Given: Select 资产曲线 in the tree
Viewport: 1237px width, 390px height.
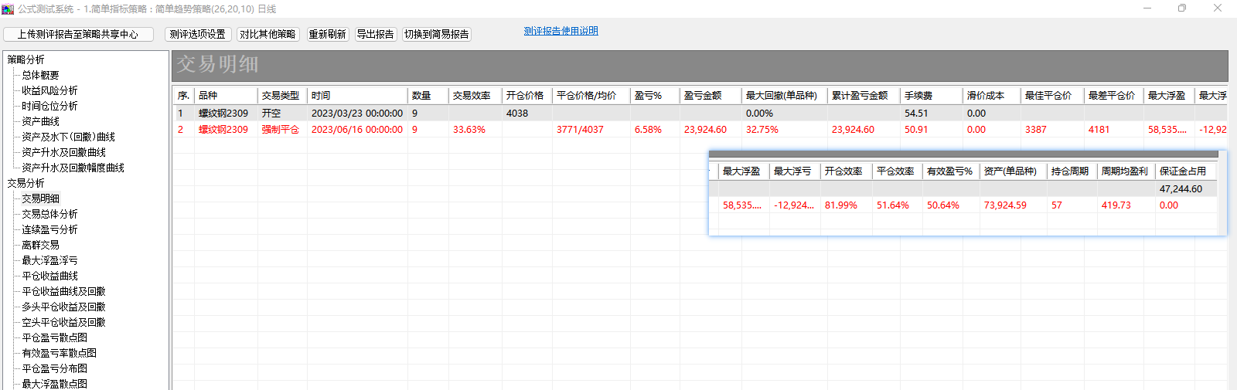Looking at the screenshot, I should (x=40, y=121).
